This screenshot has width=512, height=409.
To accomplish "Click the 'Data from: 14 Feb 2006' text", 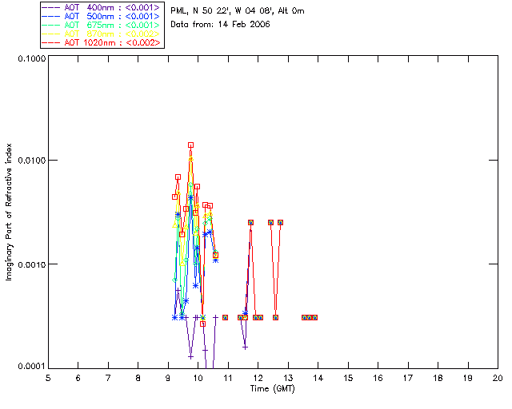I will click(x=221, y=24).
